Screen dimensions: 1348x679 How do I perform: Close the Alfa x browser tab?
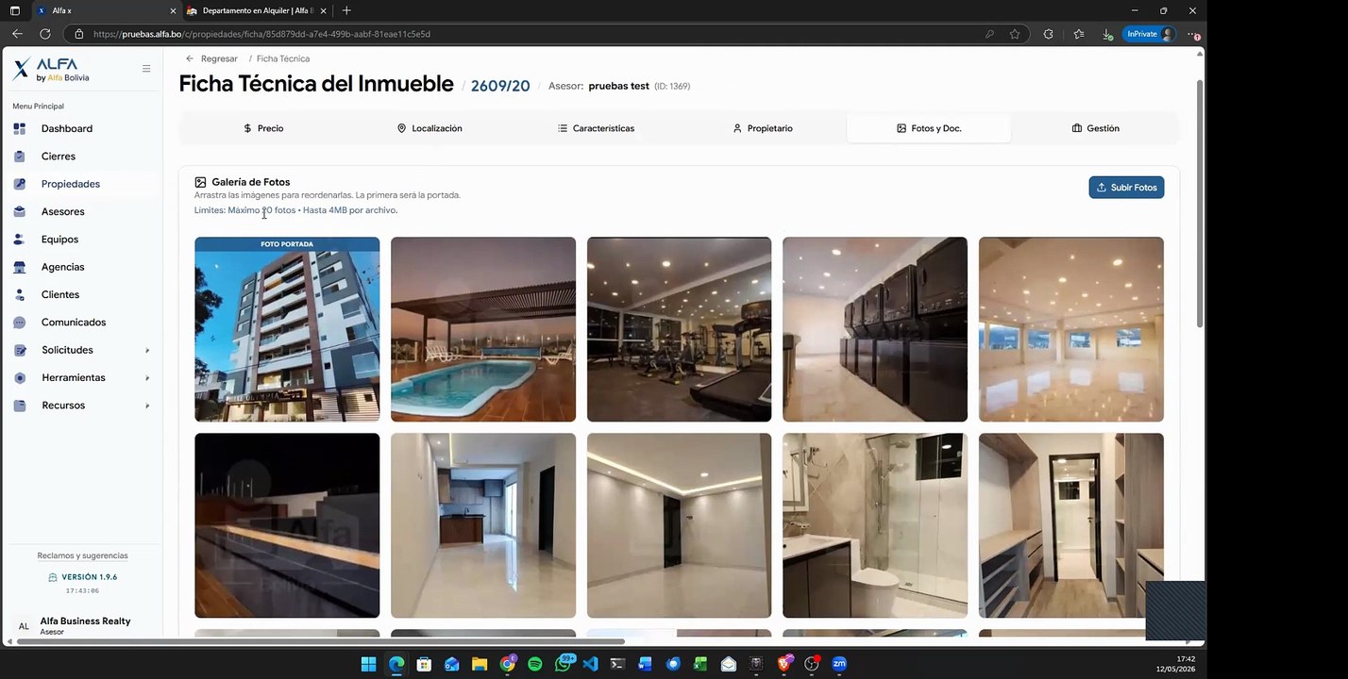[173, 10]
